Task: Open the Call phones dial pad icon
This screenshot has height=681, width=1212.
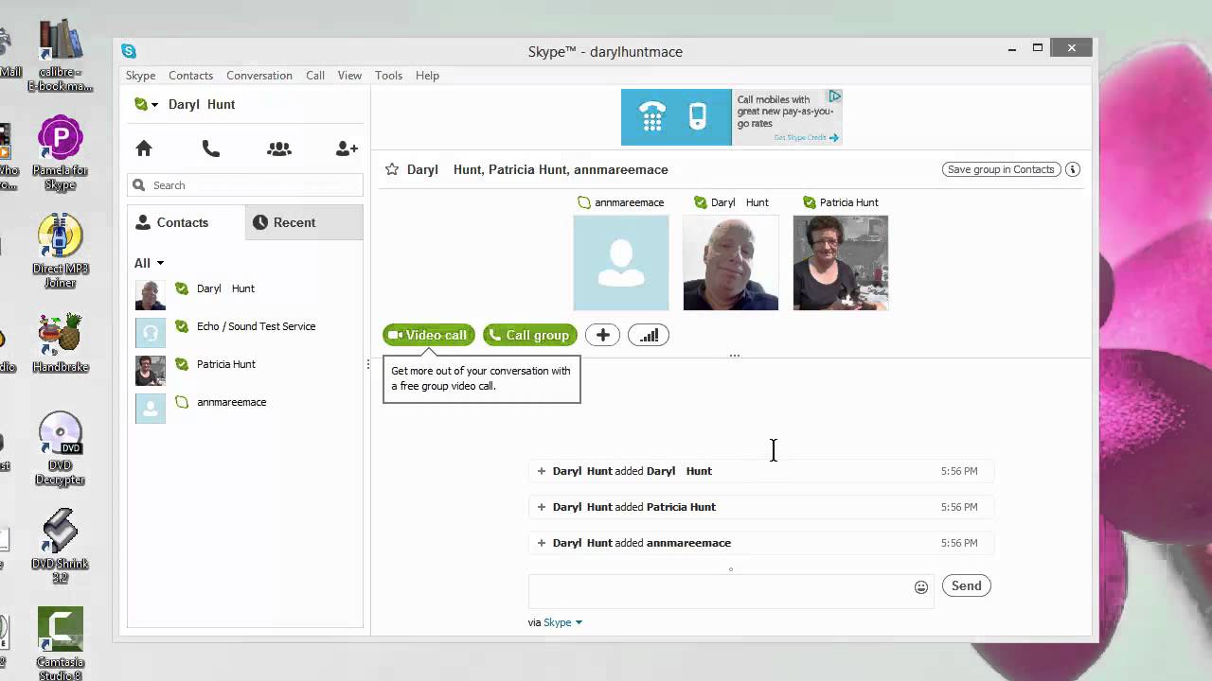Action: (x=211, y=148)
